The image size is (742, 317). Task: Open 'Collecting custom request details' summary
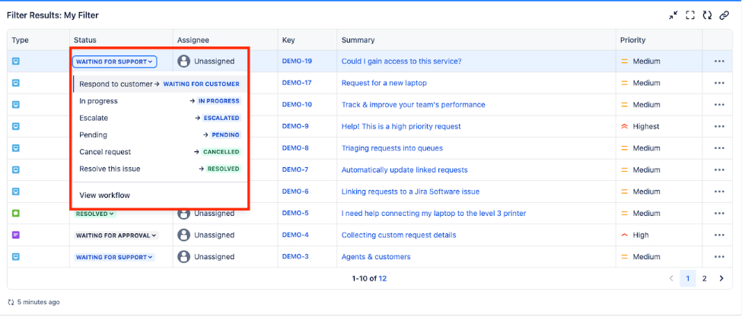(x=399, y=235)
